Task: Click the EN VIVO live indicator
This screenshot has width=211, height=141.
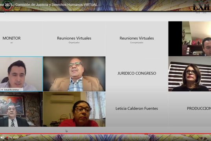Action: point(13,137)
